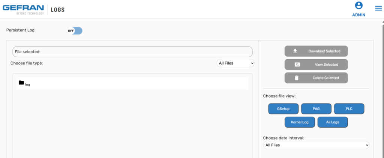Click the Download Selected button
The width and height of the screenshot is (384, 158).
(316, 51)
